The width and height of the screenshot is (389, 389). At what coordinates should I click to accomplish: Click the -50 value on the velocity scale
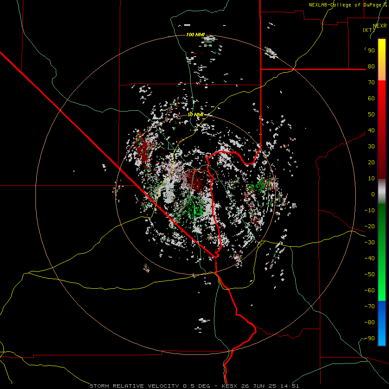(370, 274)
